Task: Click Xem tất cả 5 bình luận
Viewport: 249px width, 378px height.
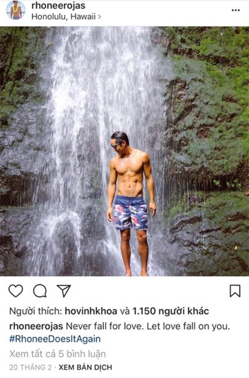Action: 58,354
